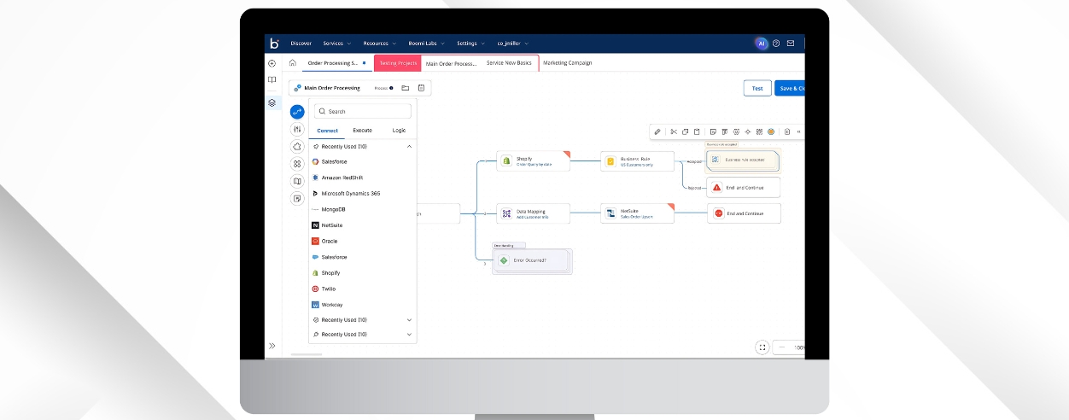Switch to the Marketing Campaign tab
The width and height of the screenshot is (1069, 420).
(568, 63)
